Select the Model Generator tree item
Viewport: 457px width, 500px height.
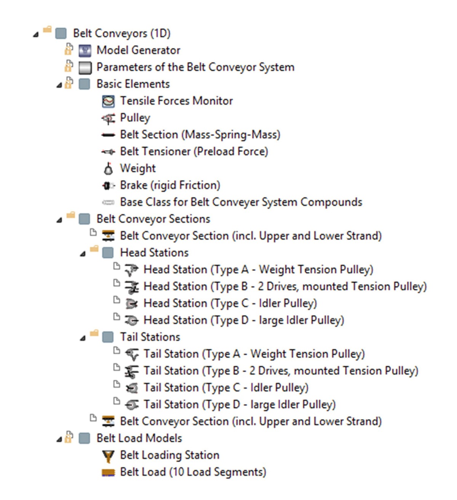(138, 50)
